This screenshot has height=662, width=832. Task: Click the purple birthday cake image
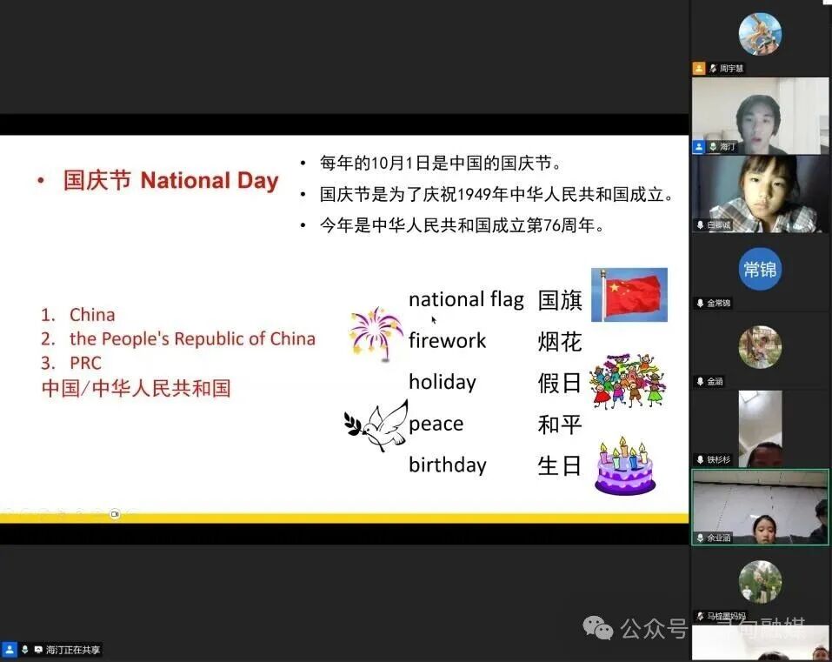pos(625,466)
